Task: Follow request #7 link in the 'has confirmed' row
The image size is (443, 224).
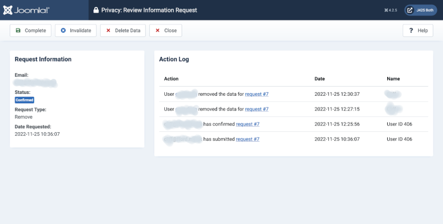Action: coord(247,124)
